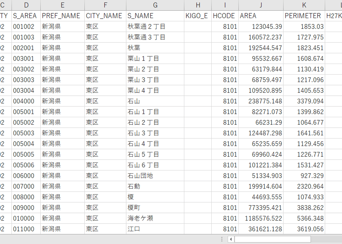Click AREA value 361621.128

click(261, 229)
